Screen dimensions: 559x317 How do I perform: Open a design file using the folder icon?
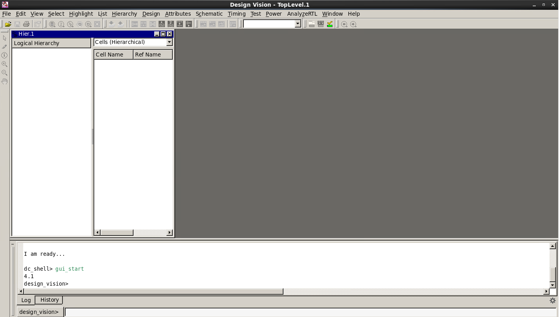tap(8, 24)
